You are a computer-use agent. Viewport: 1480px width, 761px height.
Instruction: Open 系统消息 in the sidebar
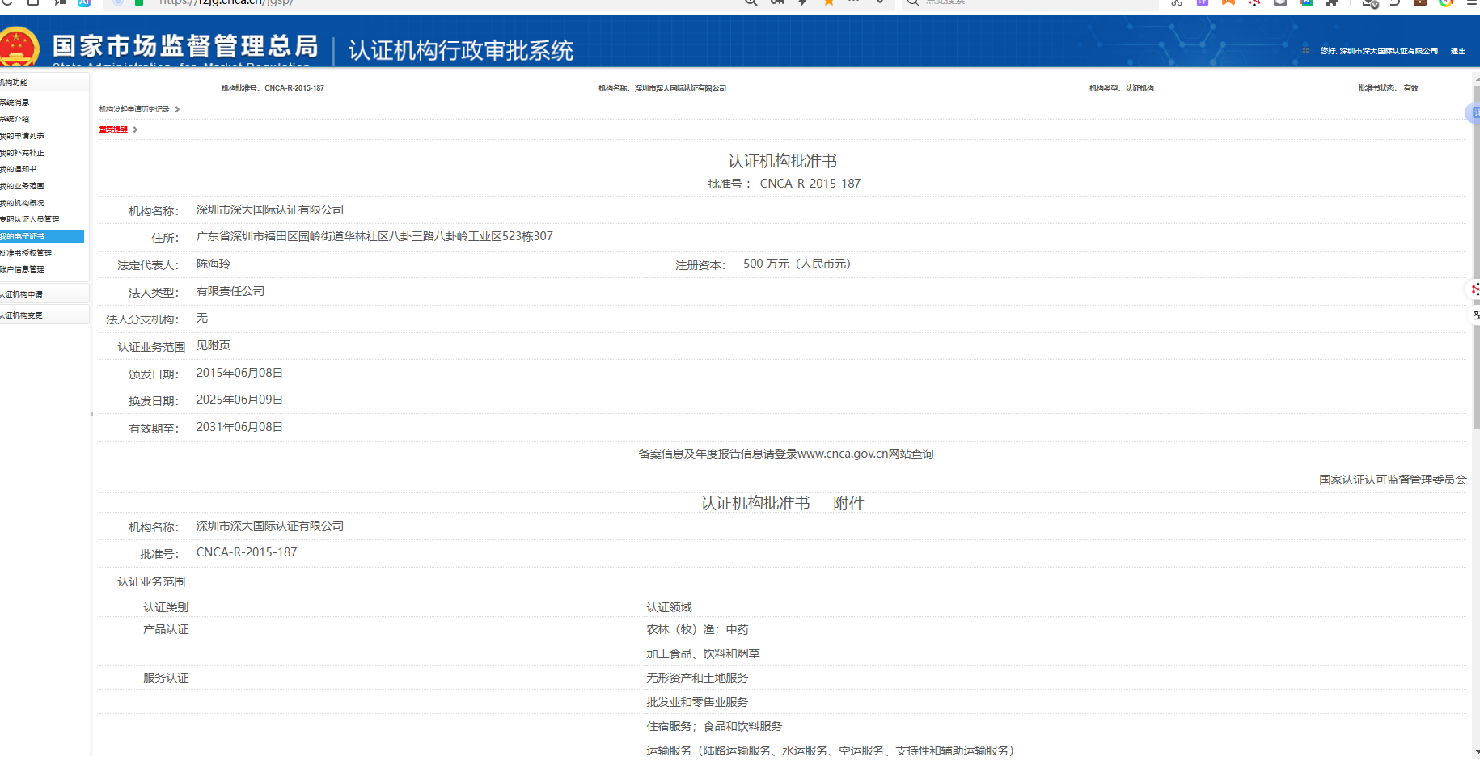pos(15,103)
